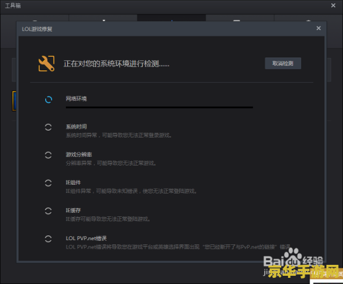Click the IE组件异常 description text
Screen dimensions: 343x284
(x=131, y=191)
